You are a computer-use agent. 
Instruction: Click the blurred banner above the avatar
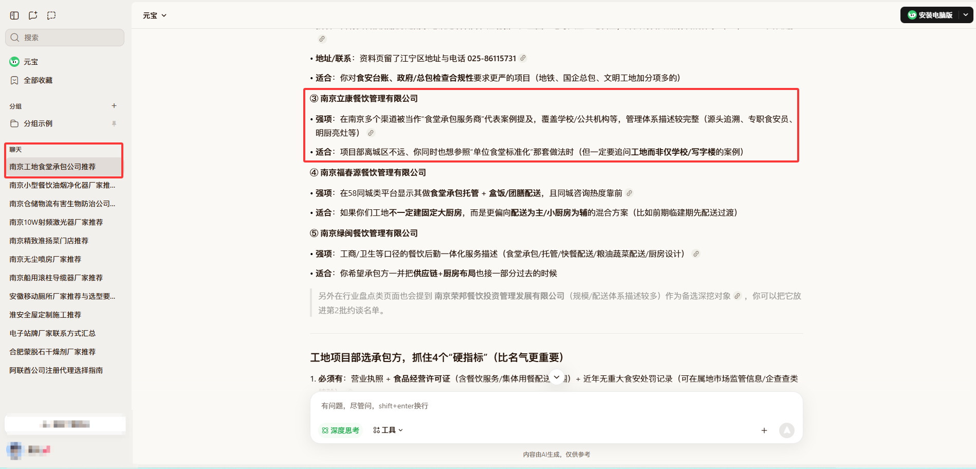65,424
